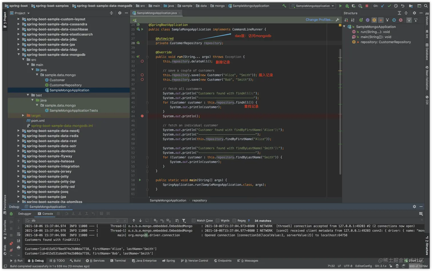Show Git history clock icon

tap(396, 6)
